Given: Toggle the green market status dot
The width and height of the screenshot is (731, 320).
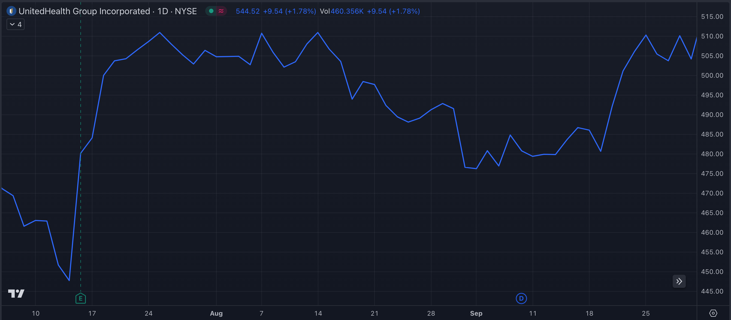Looking at the screenshot, I should coord(211,11).
